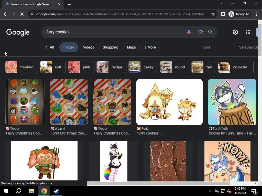Open the Windows Start menu

[x=6, y=191]
